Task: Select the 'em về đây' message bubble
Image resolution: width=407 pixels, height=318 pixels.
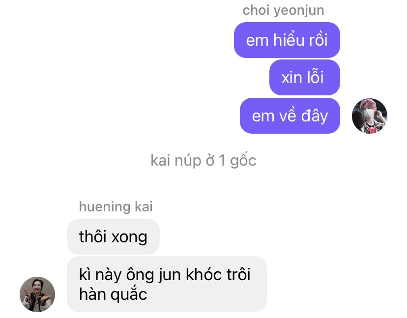Action: pyautogui.click(x=290, y=116)
